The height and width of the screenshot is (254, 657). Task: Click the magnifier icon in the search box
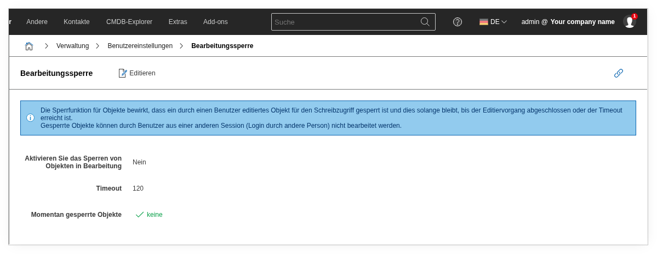coord(425,22)
